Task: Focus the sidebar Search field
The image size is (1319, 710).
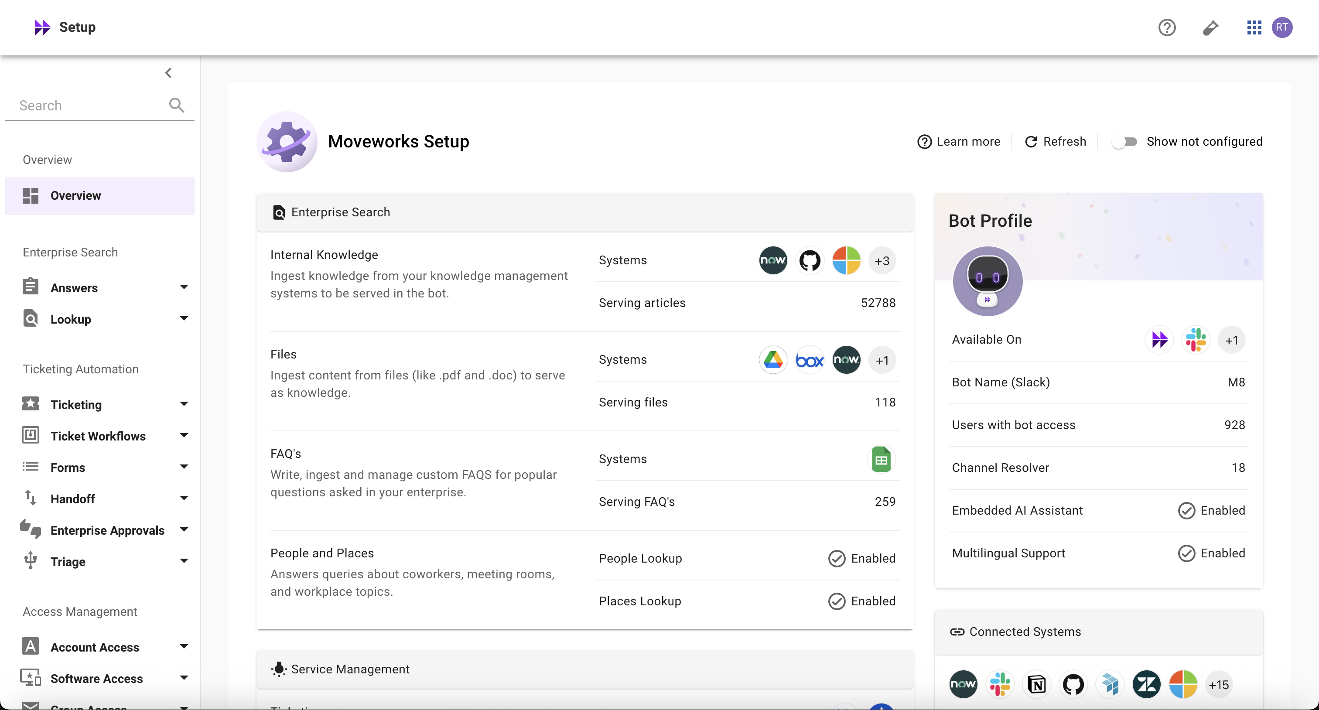Action: 100,106
